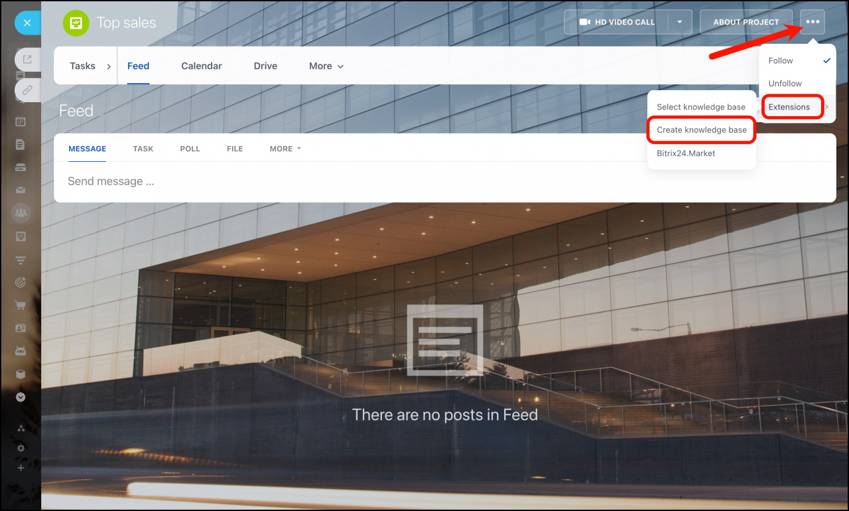Viewport: 849px width, 511px height.
Task: Start an HD video call
Action: (616, 22)
